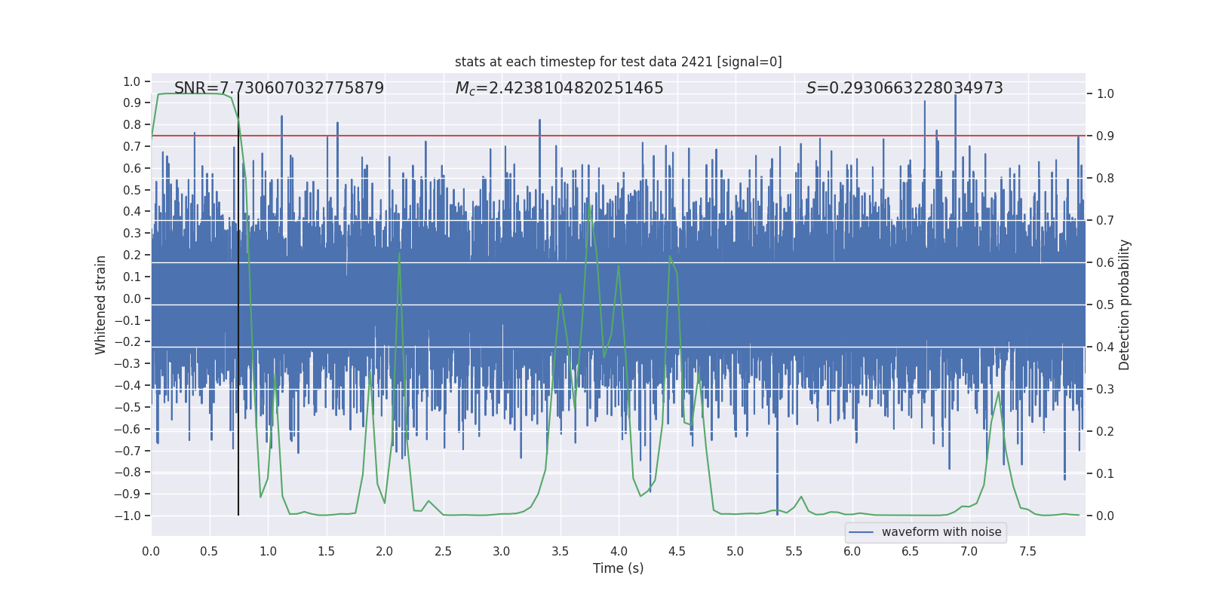Click the 0.6 tick on the Detection probability axis
This screenshot has width=1207, height=603.
[1105, 262]
